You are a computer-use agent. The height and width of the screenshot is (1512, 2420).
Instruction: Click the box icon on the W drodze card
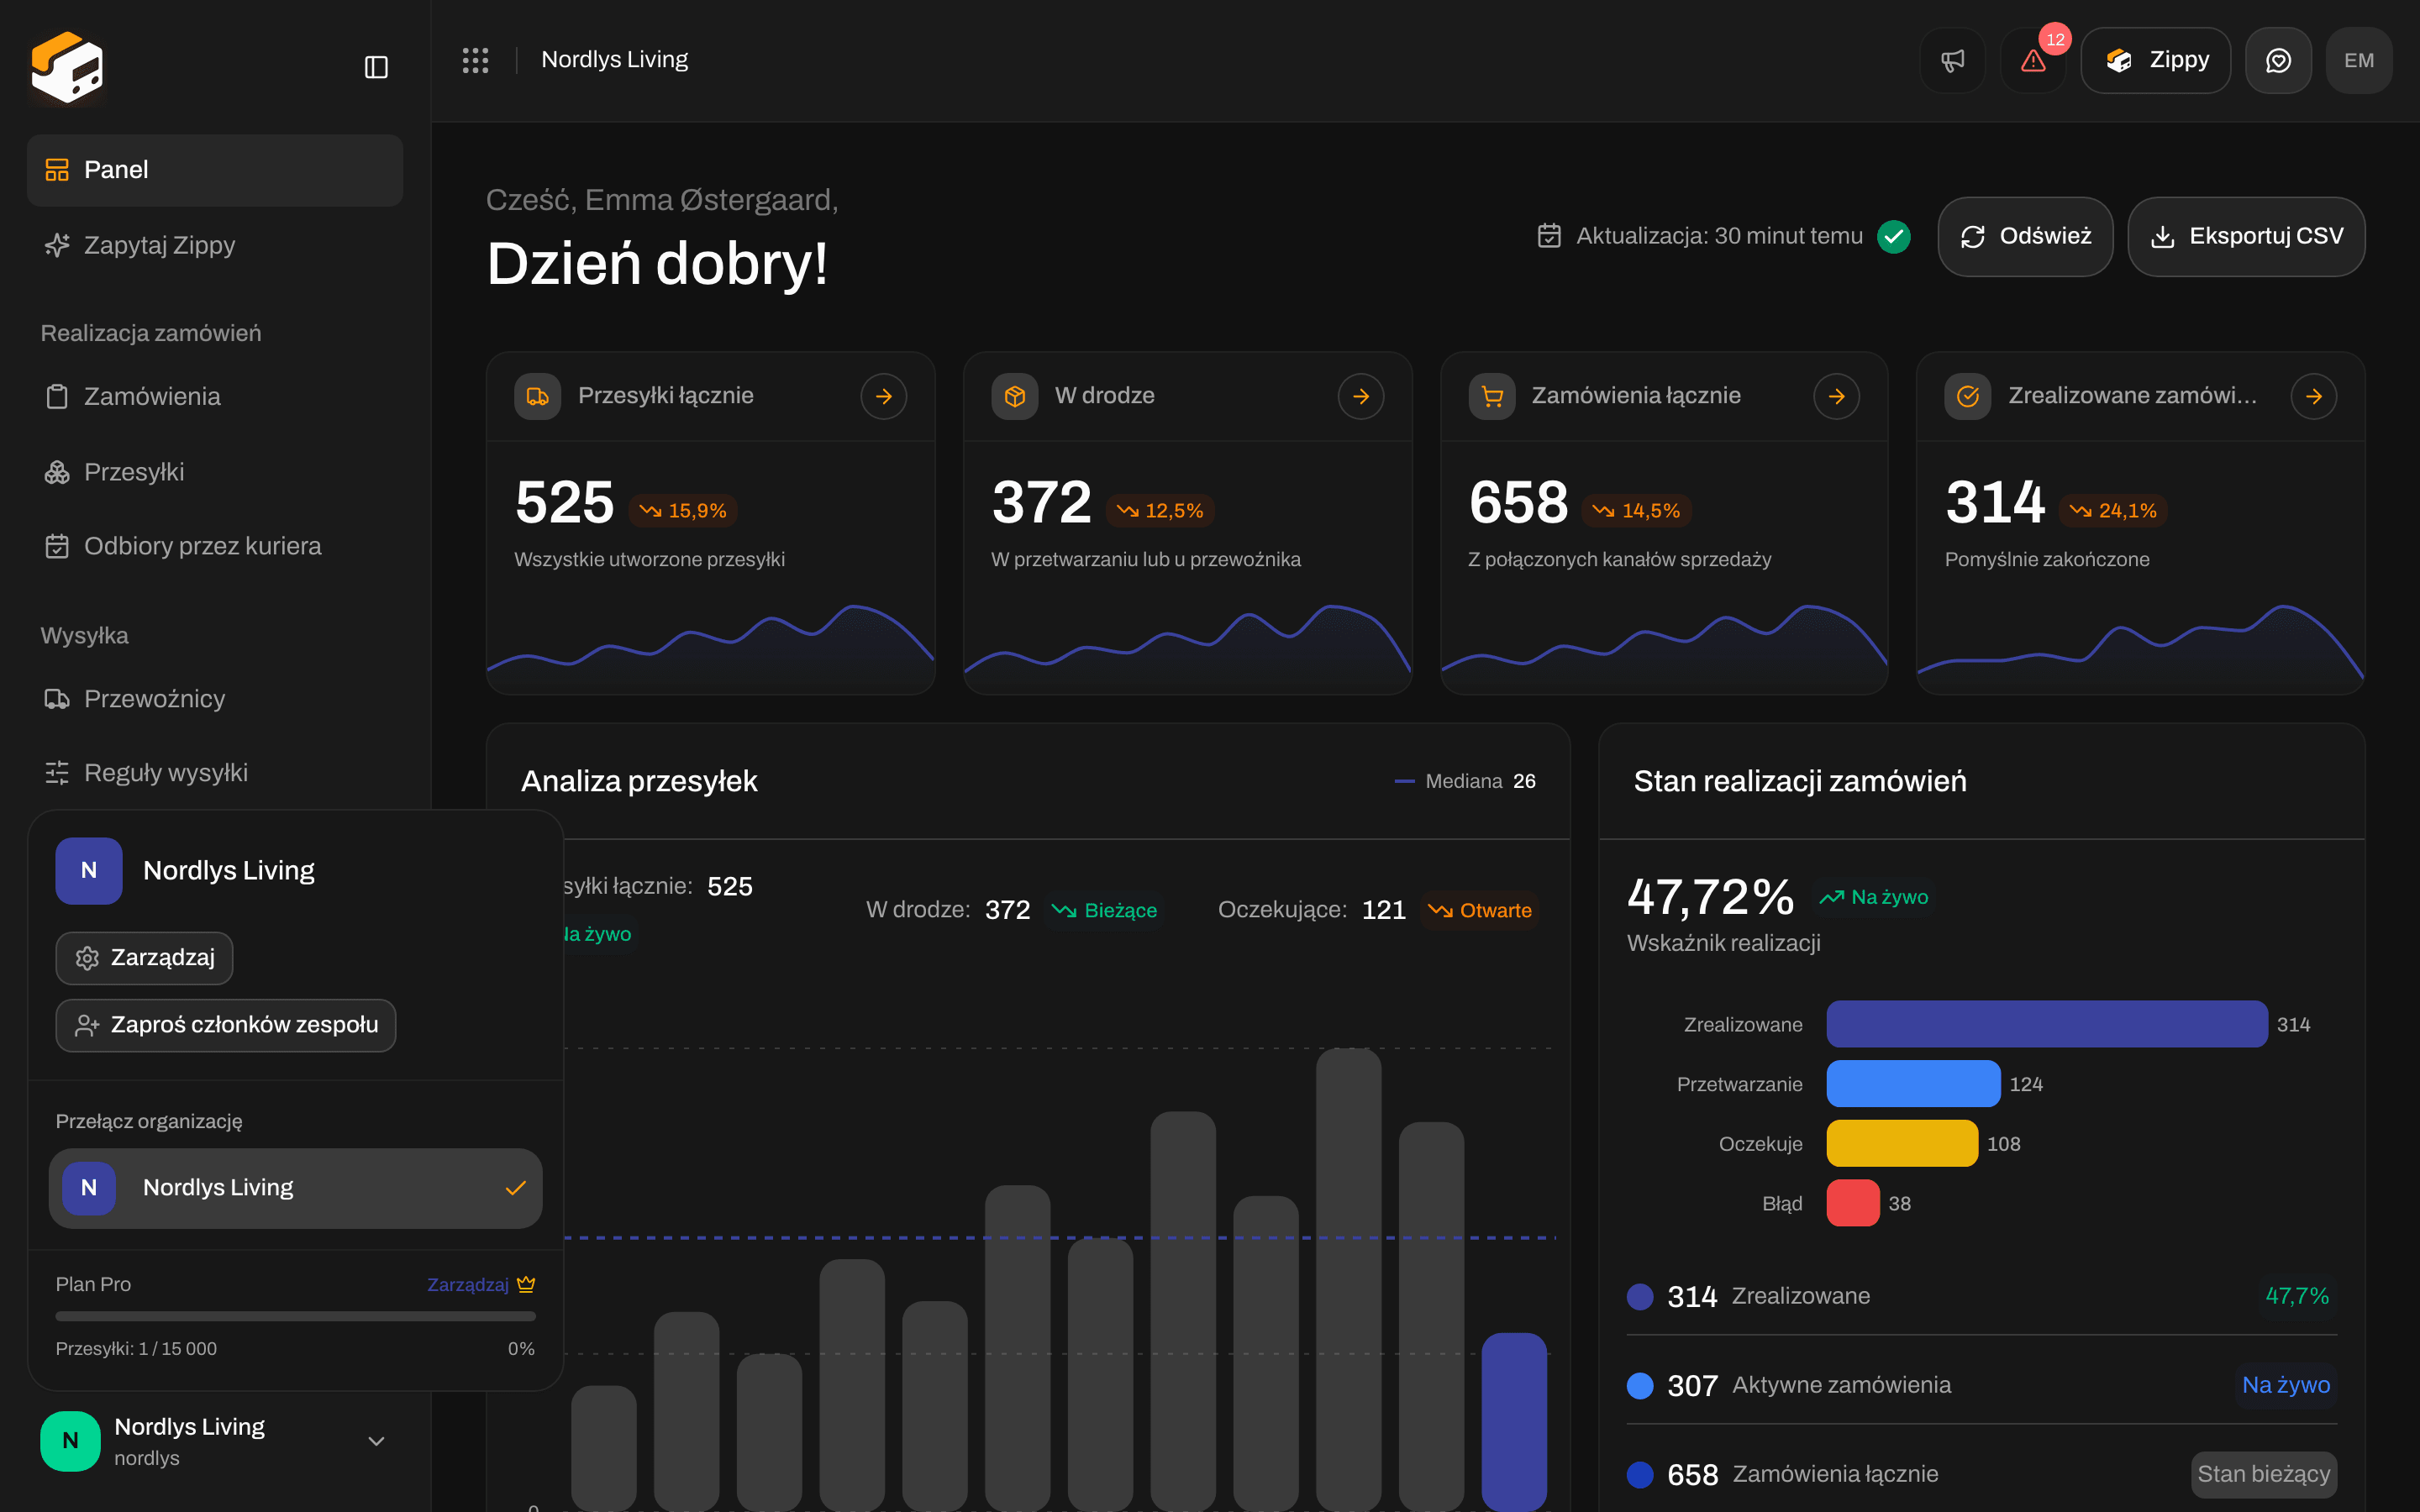tap(1015, 396)
